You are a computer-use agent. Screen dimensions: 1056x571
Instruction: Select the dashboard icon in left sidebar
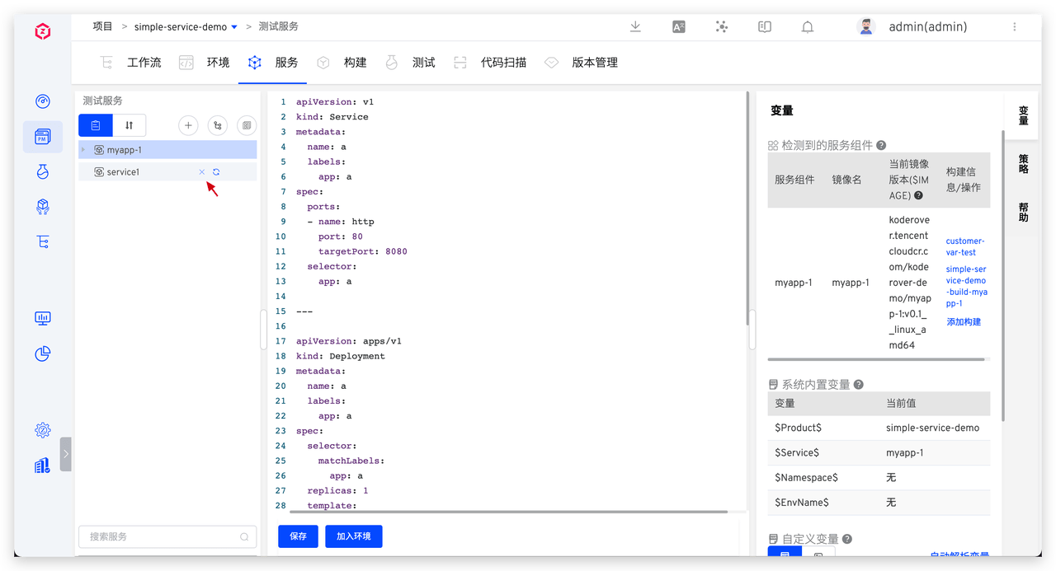point(43,101)
